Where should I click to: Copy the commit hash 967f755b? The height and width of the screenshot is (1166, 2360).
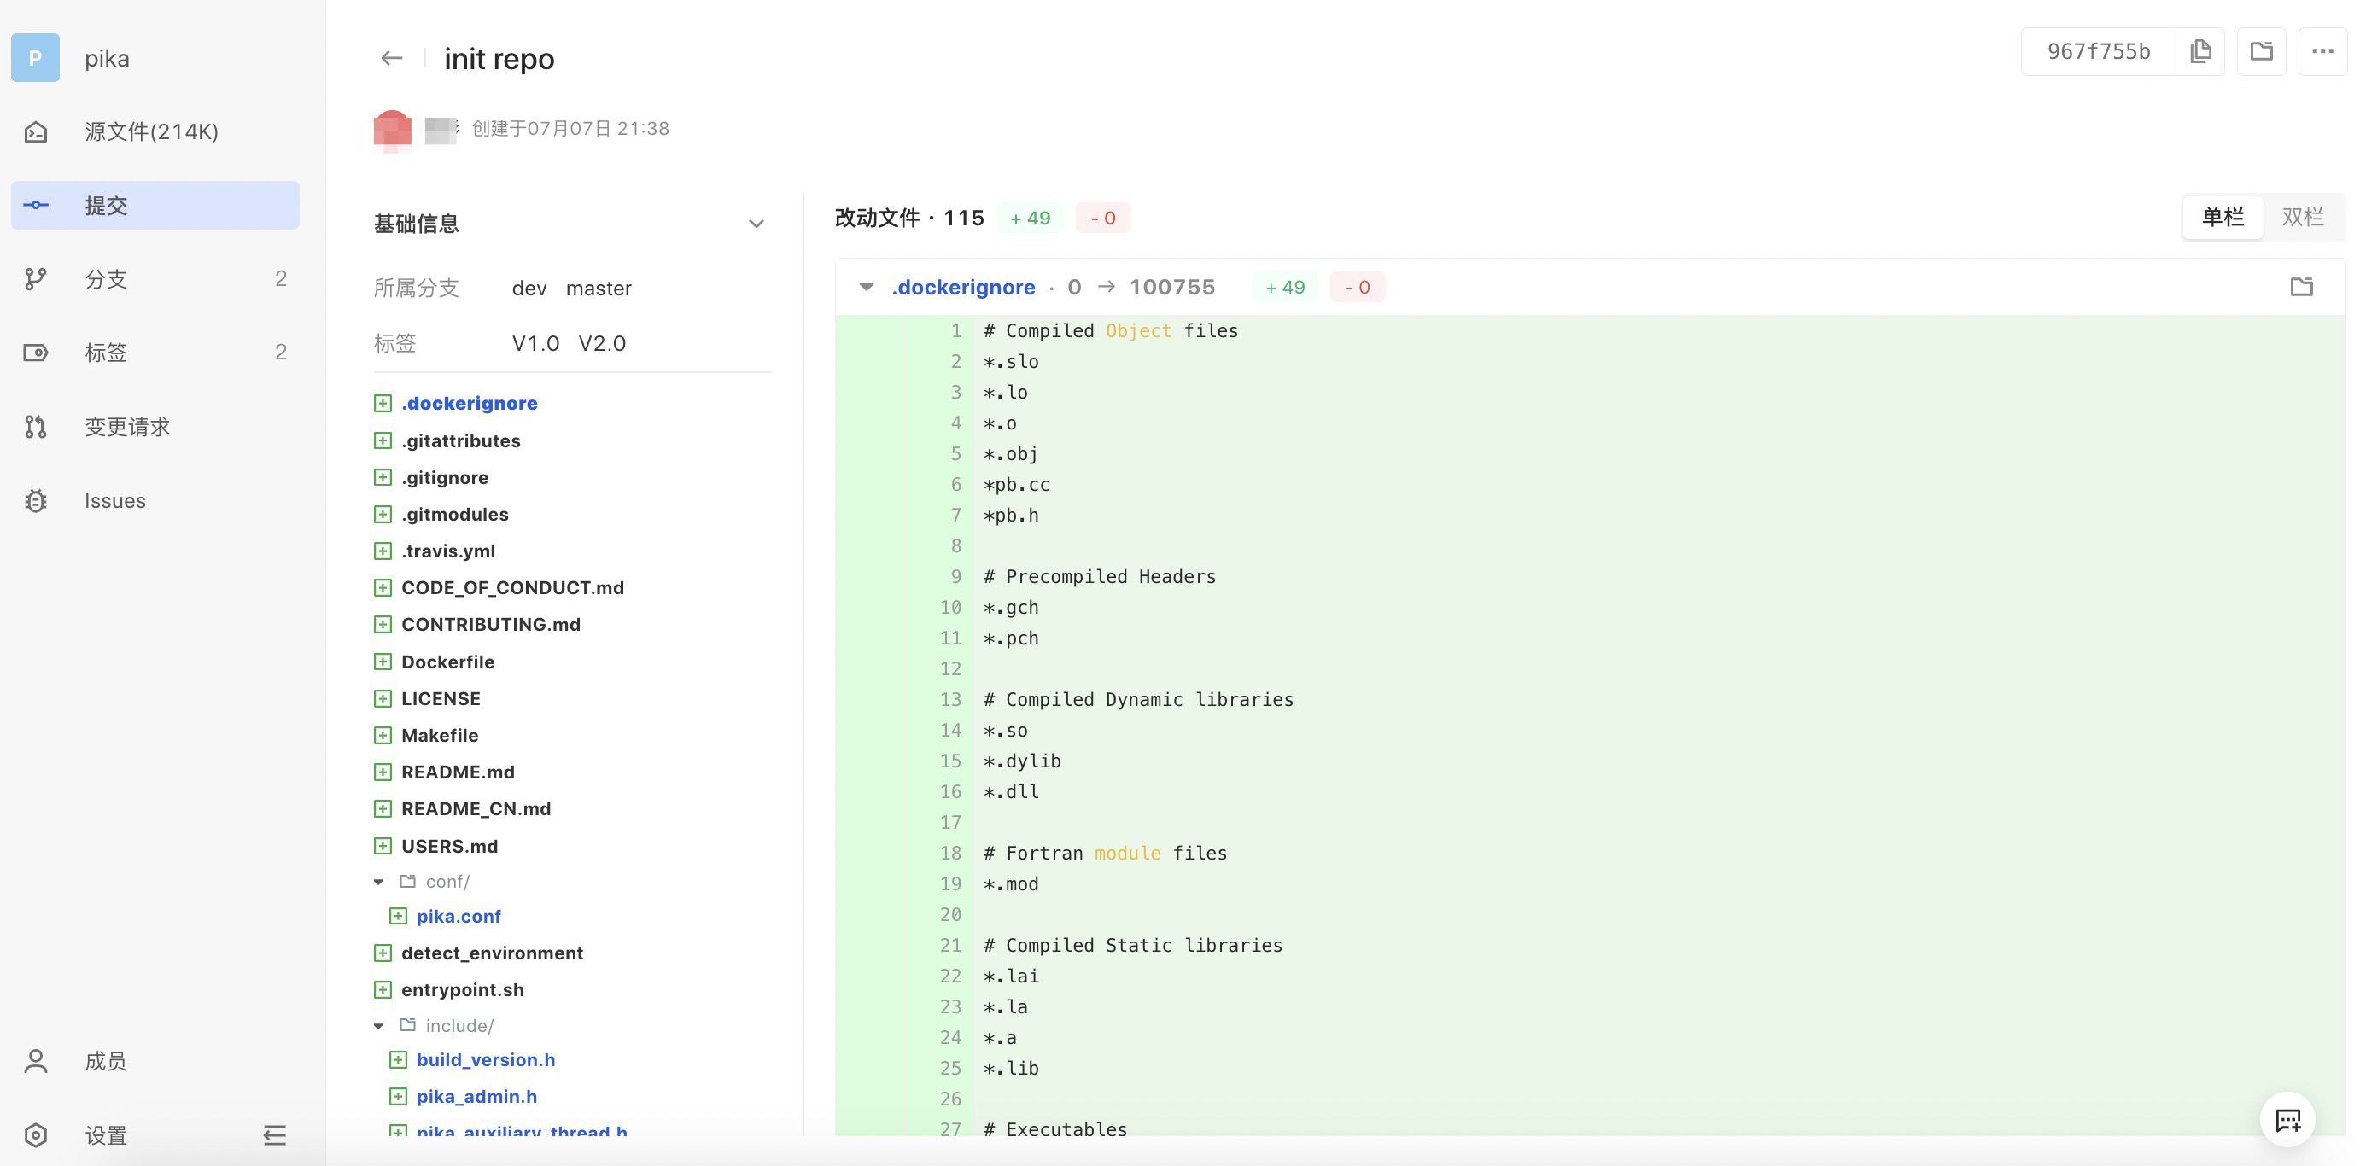2200,51
